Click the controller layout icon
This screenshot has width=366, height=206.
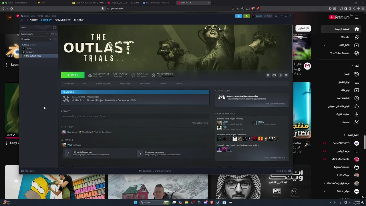tap(274, 75)
